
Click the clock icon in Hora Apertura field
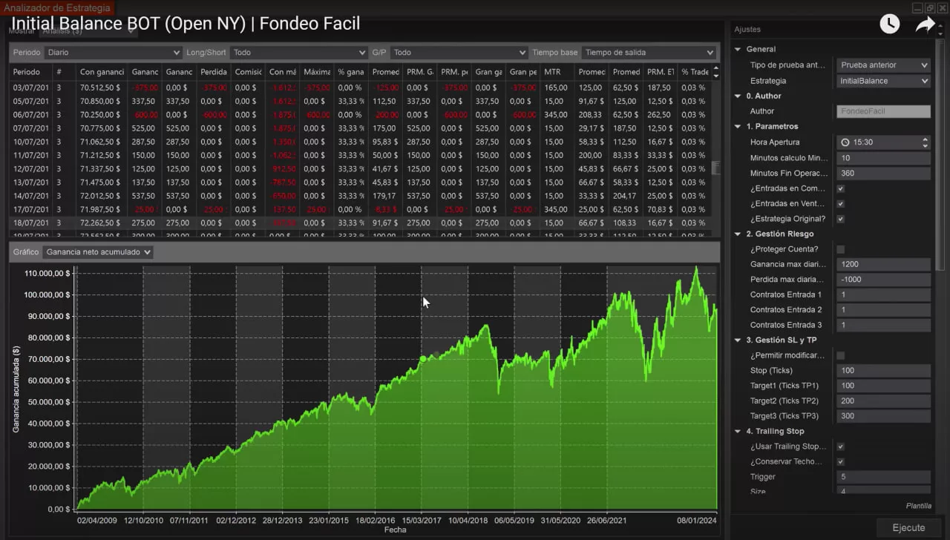[x=845, y=142]
